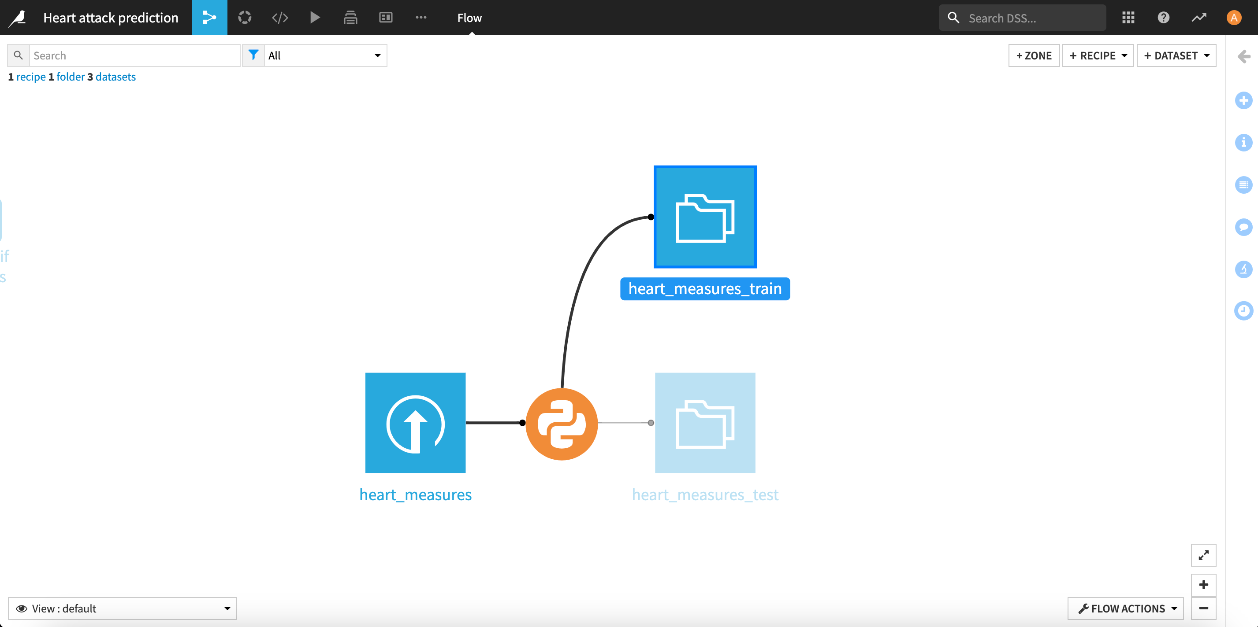Click the 3 datasets link in summary
The width and height of the screenshot is (1258, 627).
coord(115,77)
